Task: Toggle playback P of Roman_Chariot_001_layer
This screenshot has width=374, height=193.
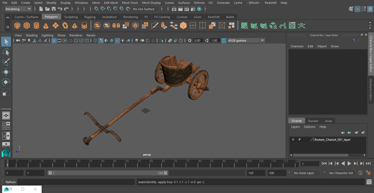Action: click(x=300, y=140)
